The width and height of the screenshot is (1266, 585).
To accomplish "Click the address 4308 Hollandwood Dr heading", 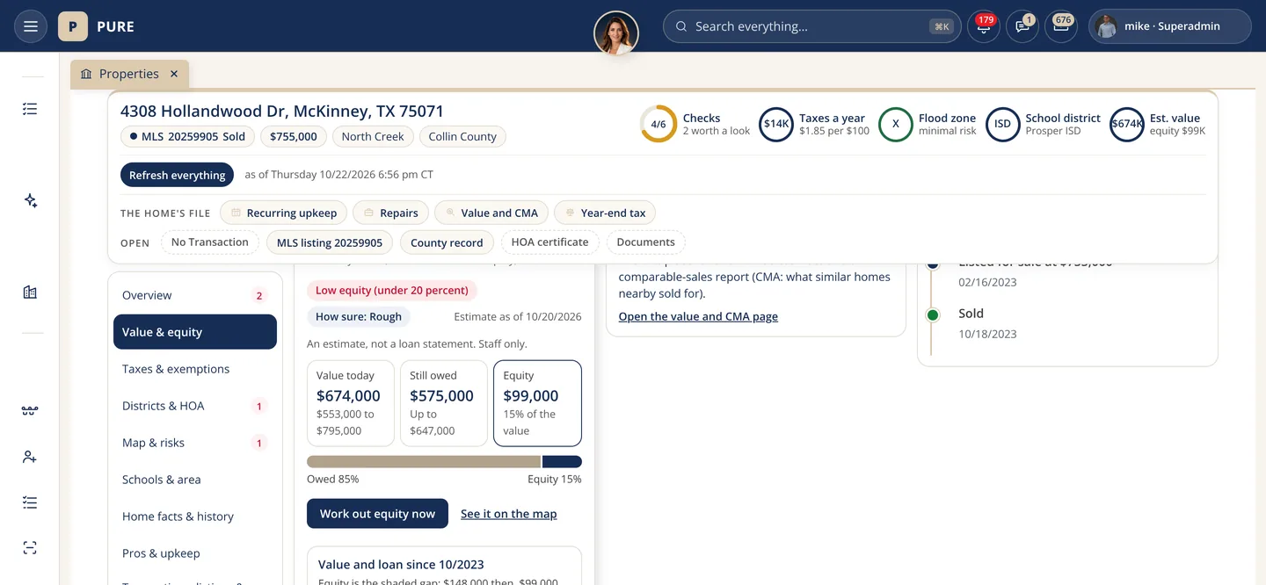I will (282, 112).
